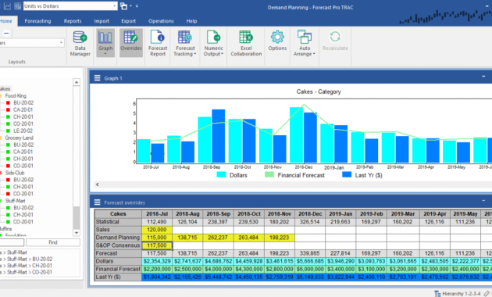
Task: Click the window layout icon beside layout combo
Action: 123,6
